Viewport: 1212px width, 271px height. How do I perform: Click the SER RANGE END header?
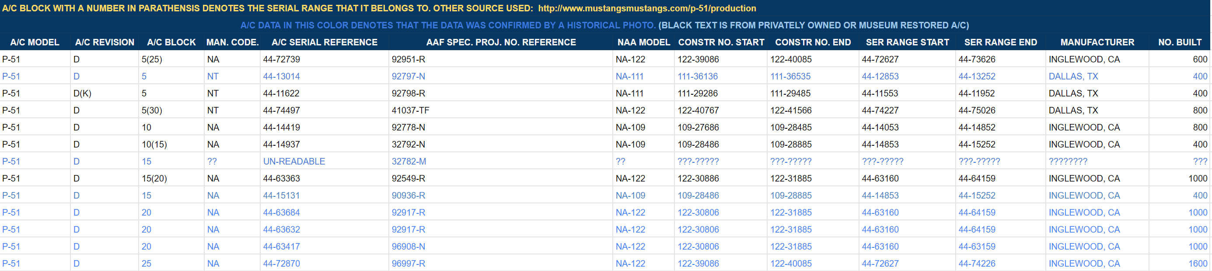[x=1001, y=42]
